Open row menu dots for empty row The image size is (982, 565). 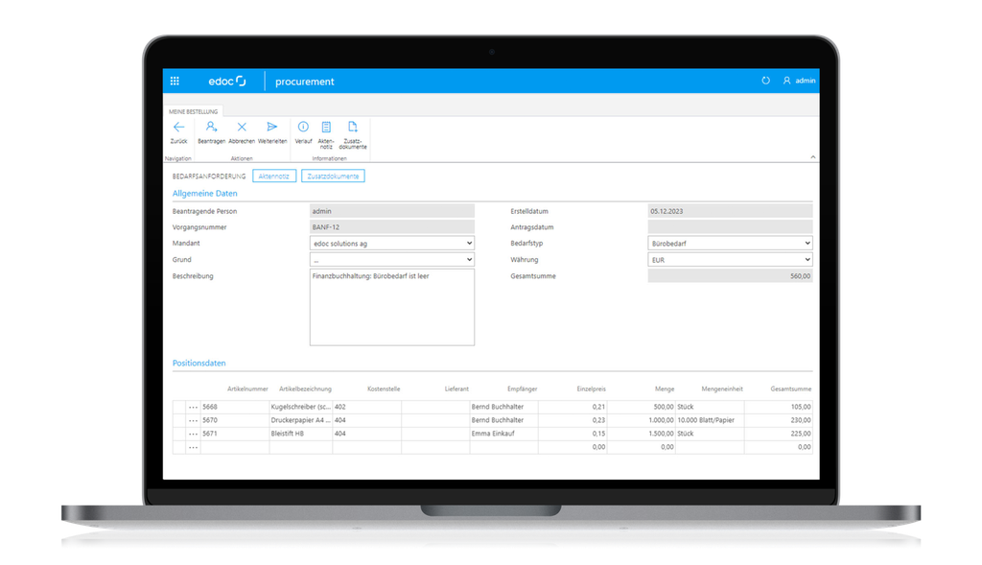(x=193, y=447)
